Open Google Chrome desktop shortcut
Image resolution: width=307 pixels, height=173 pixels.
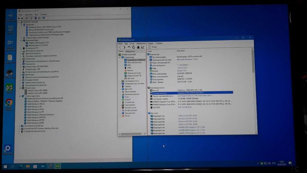click(9, 104)
